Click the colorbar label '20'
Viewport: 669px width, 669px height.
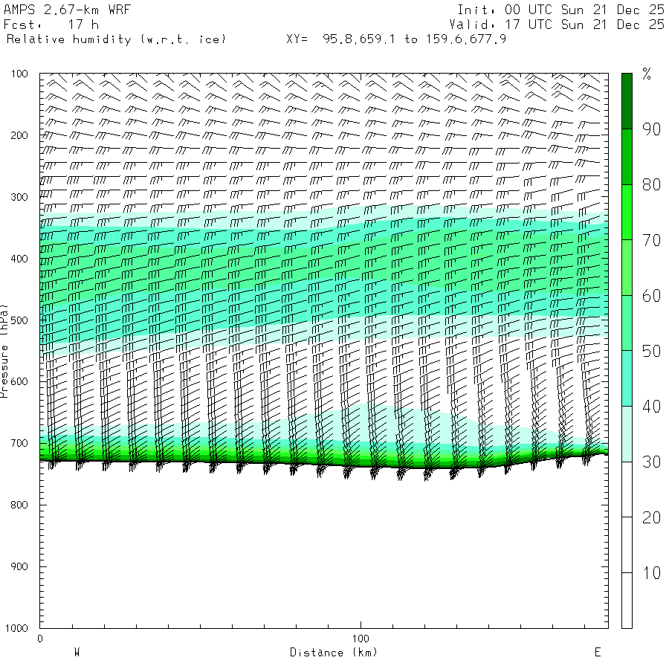pyautogui.click(x=651, y=517)
